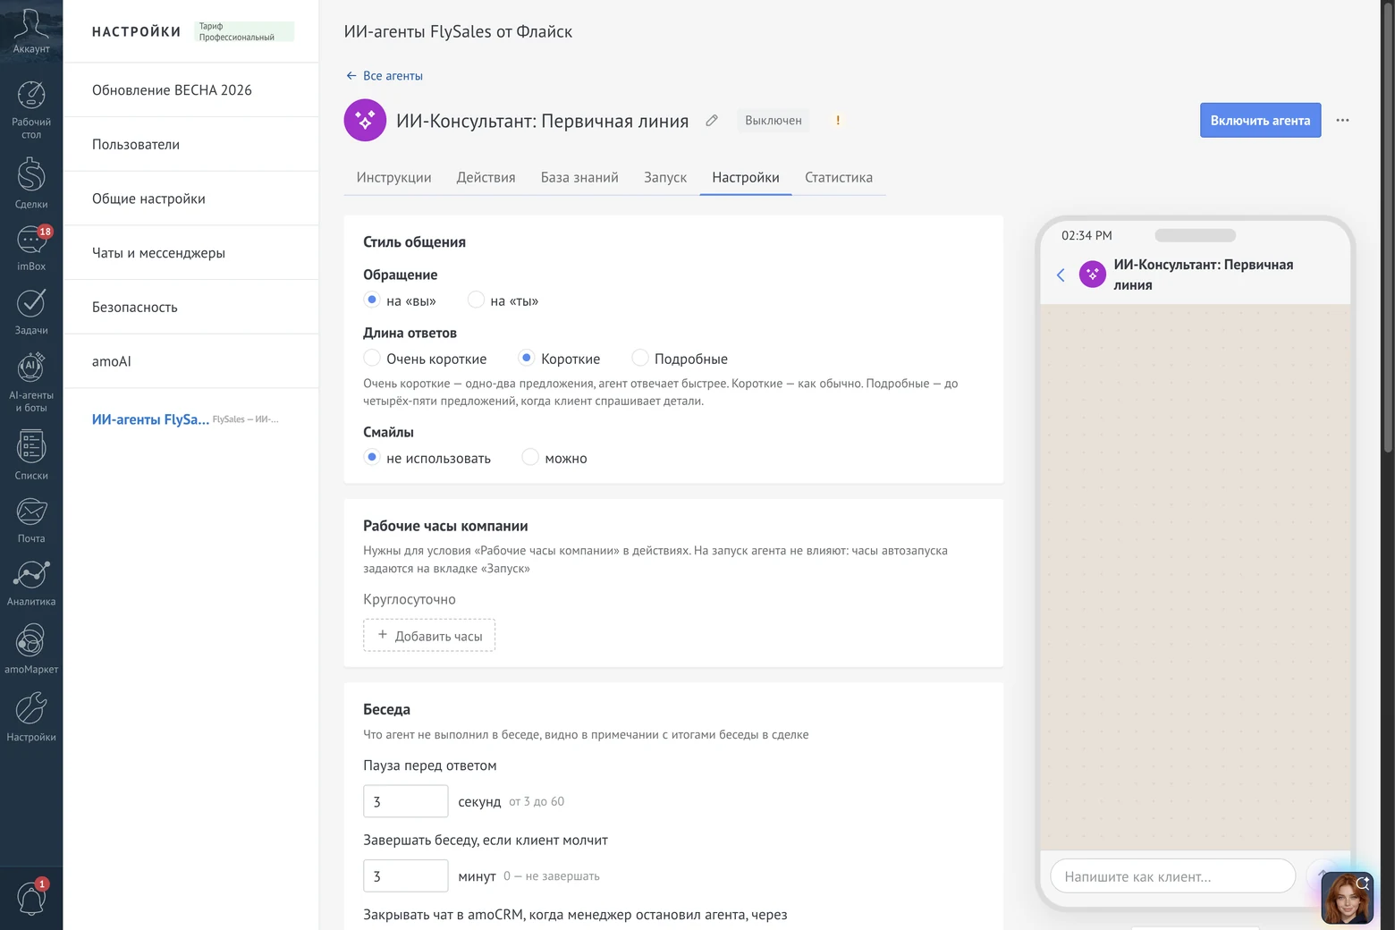
Task: Switch to Инструкции tab
Action: pos(393,177)
